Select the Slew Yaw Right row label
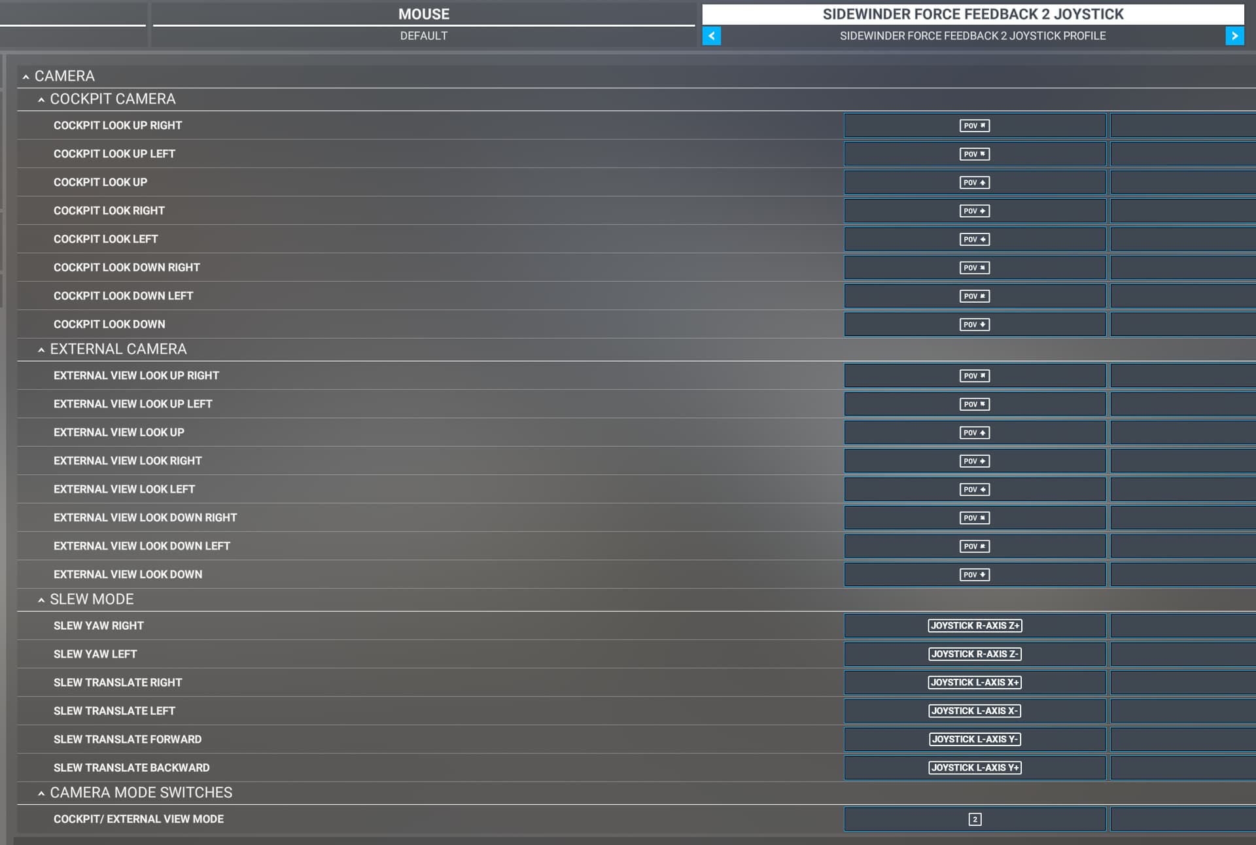The height and width of the screenshot is (845, 1256). point(99,626)
